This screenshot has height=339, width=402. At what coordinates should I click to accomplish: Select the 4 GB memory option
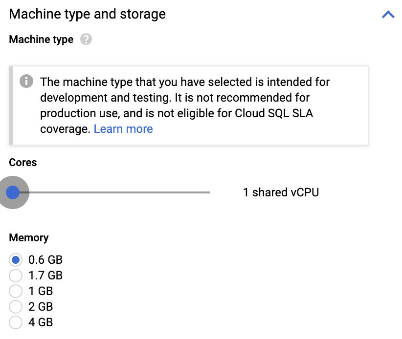tap(16, 322)
